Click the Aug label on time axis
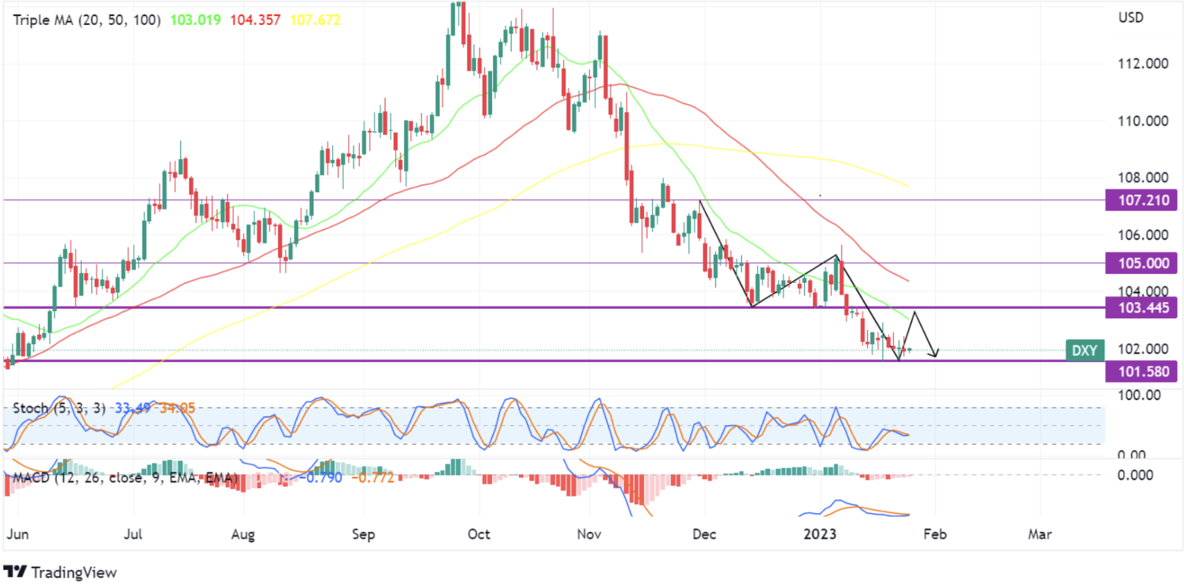This screenshot has width=1184, height=588. 243,534
